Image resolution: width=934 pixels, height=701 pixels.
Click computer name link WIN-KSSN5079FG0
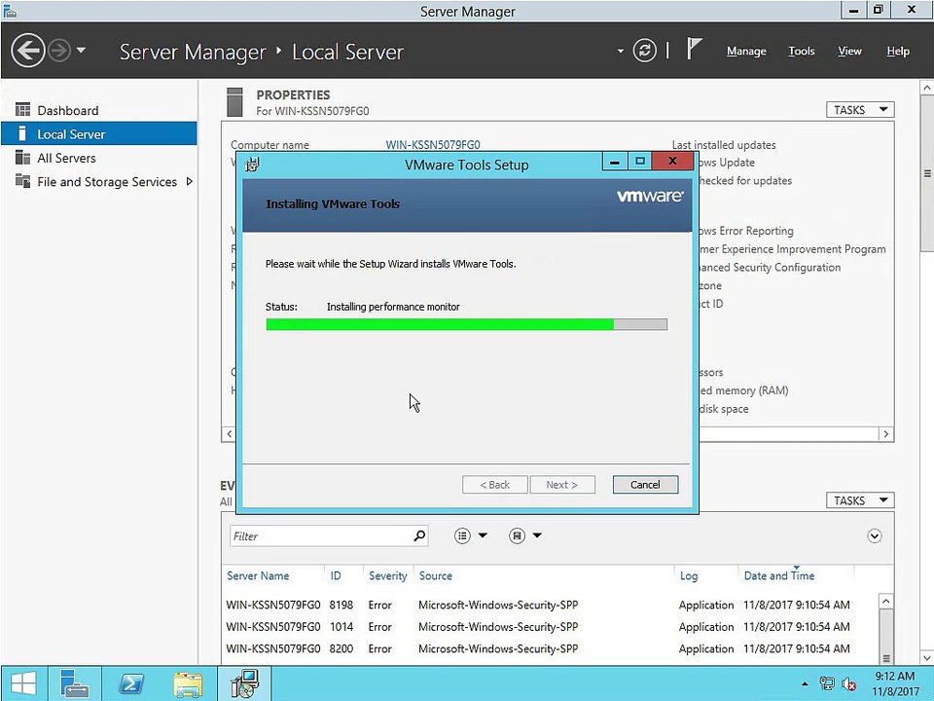(x=432, y=145)
